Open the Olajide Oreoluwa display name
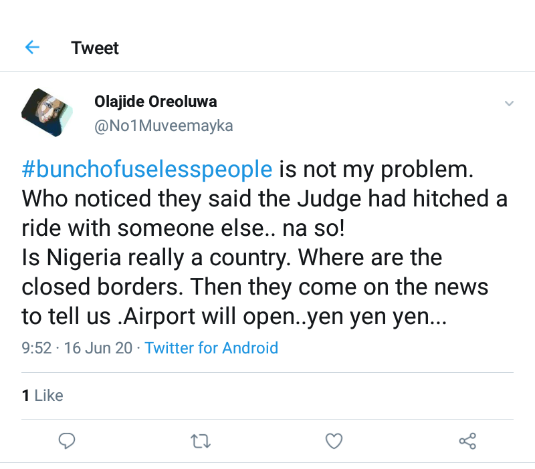Image resolution: width=535 pixels, height=469 pixels. (x=155, y=102)
